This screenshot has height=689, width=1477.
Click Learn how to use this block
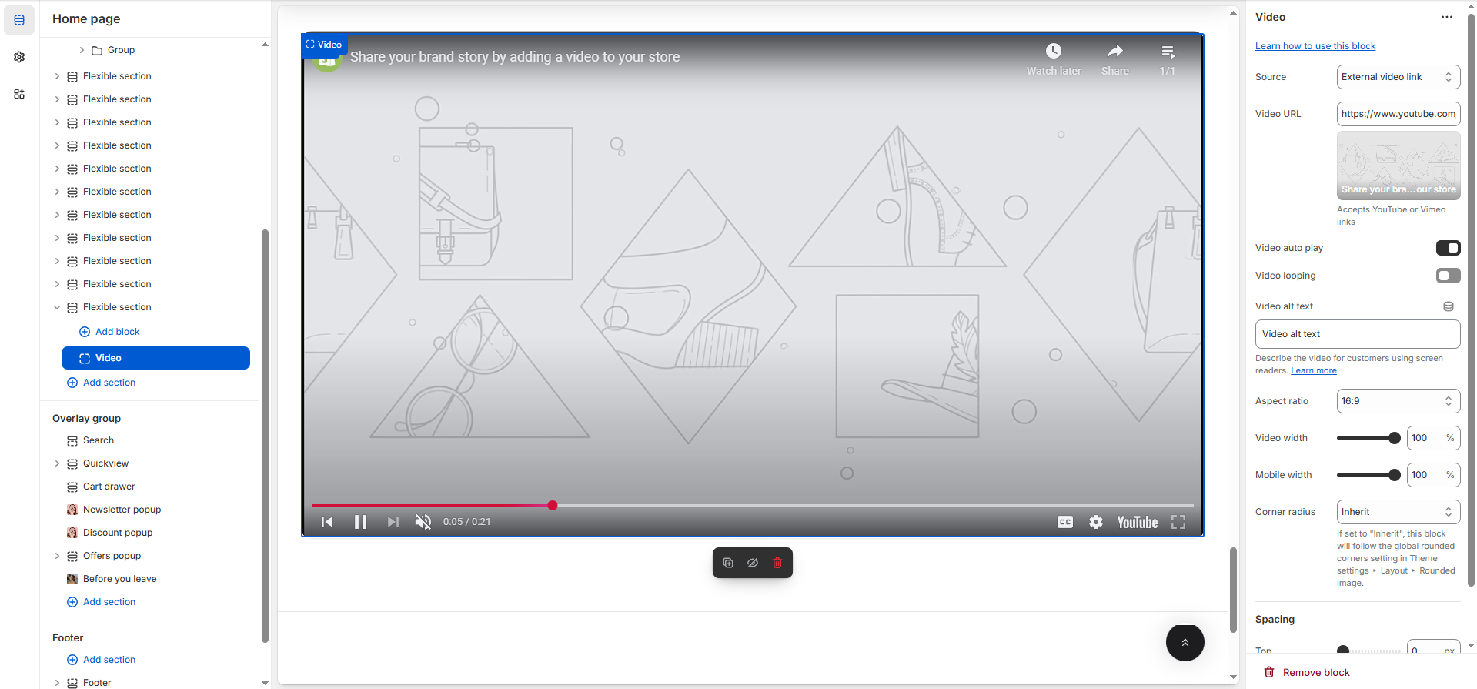[x=1315, y=46]
